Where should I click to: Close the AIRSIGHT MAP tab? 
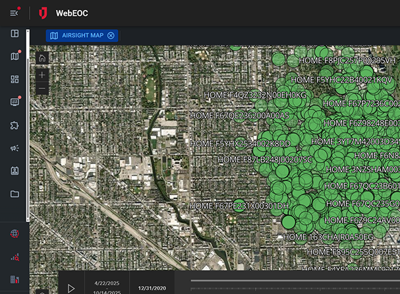(111, 36)
